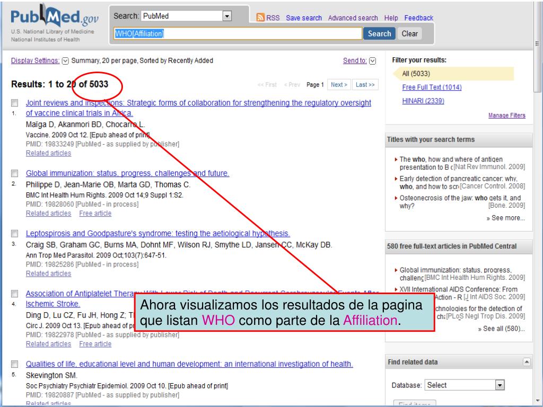The height and width of the screenshot is (407, 543).
Task: Filter by HINARI (2339)
Action: [423, 101]
